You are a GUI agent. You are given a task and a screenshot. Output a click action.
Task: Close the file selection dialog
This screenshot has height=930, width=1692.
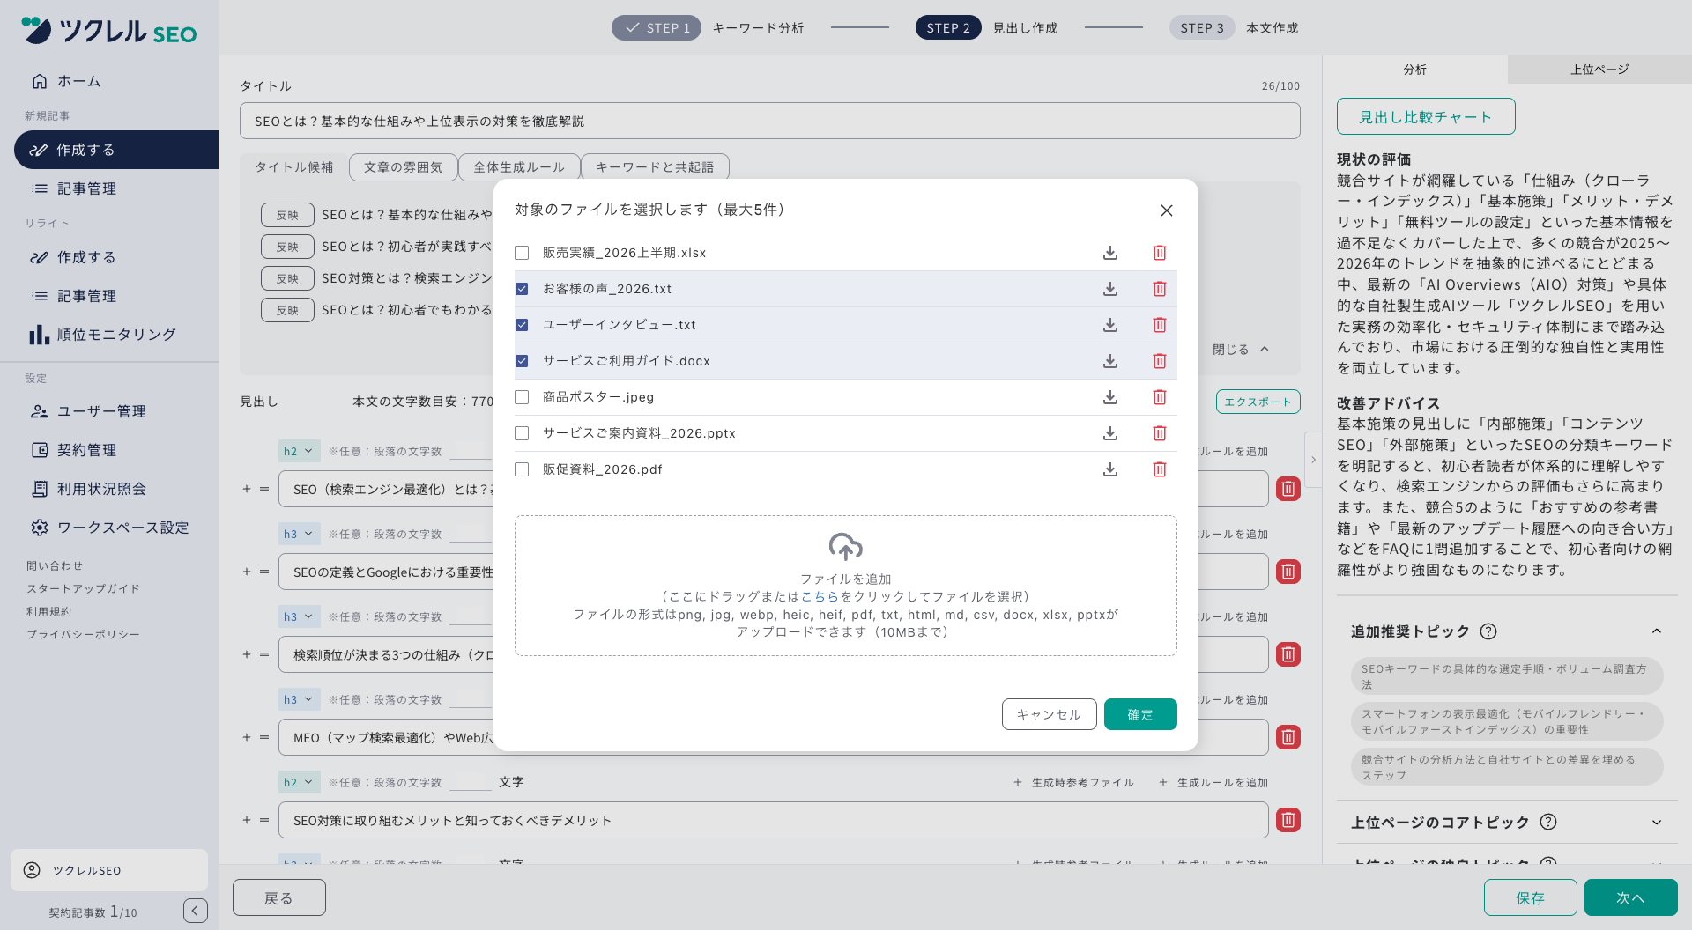tap(1167, 210)
